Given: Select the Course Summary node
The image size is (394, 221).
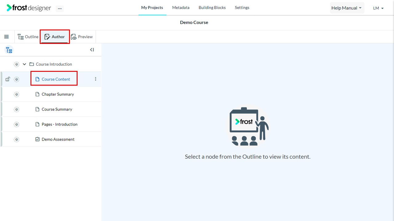Looking at the screenshot, I should click(57, 109).
